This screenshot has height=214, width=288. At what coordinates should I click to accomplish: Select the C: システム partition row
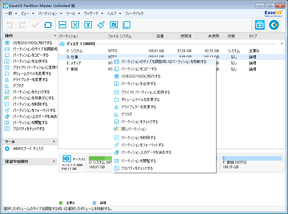point(171,51)
